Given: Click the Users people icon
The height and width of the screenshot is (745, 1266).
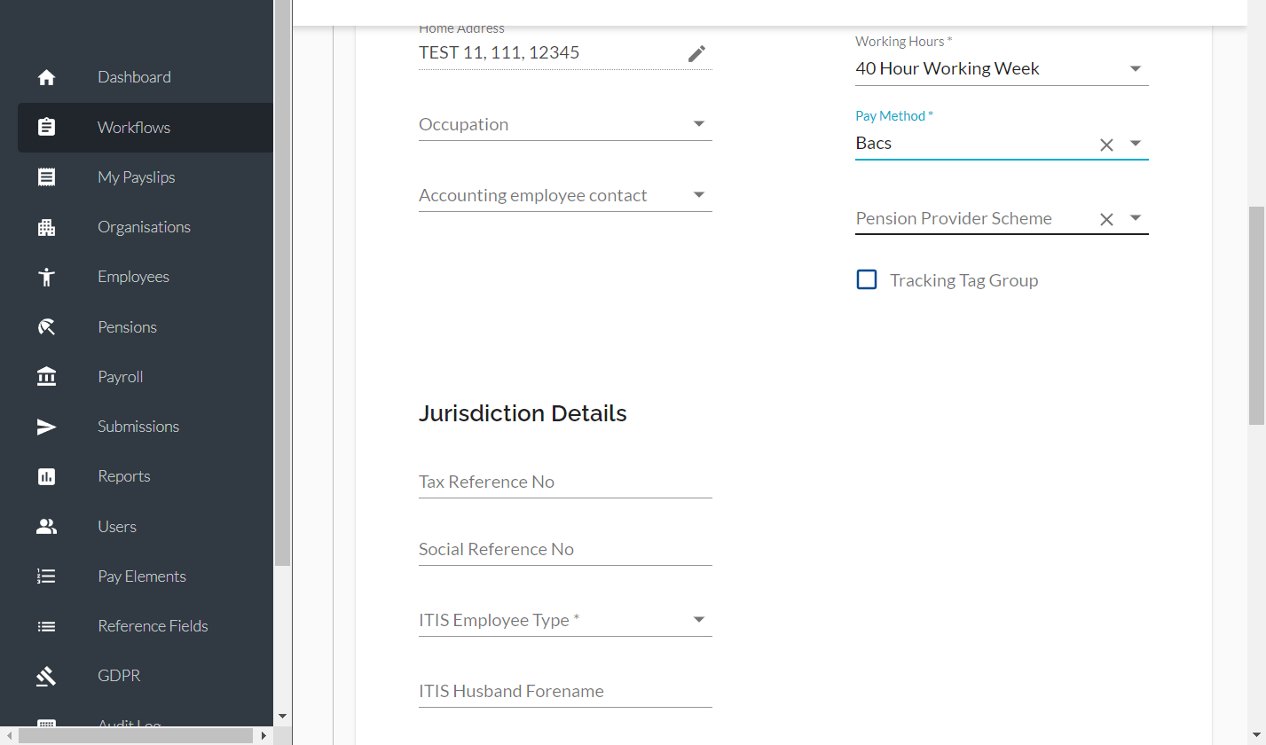Looking at the screenshot, I should (x=47, y=527).
